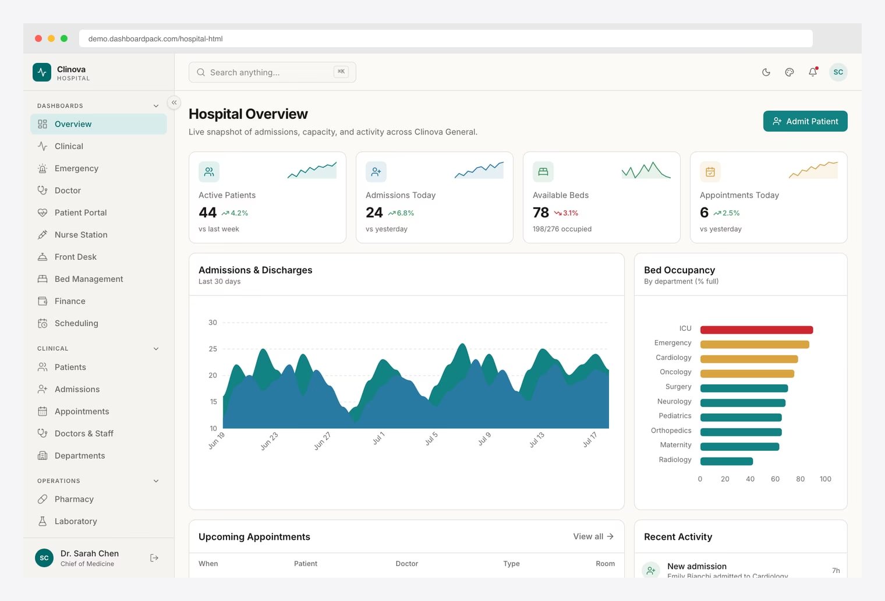Screen dimensions: 885x601
Task: Click the Admit Patient button
Action: coord(805,121)
